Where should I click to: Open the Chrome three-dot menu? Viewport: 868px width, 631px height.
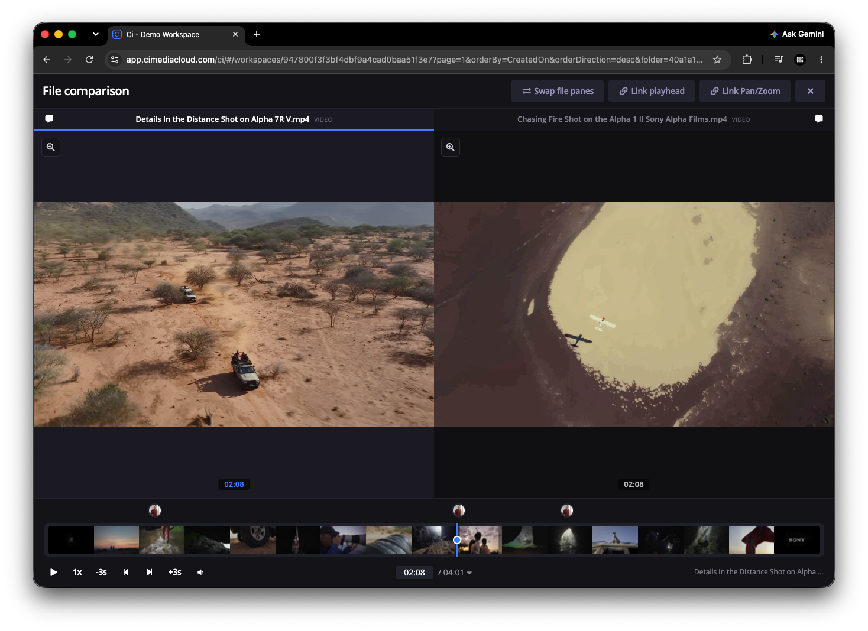pyautogui.click(x=821, y=60)
